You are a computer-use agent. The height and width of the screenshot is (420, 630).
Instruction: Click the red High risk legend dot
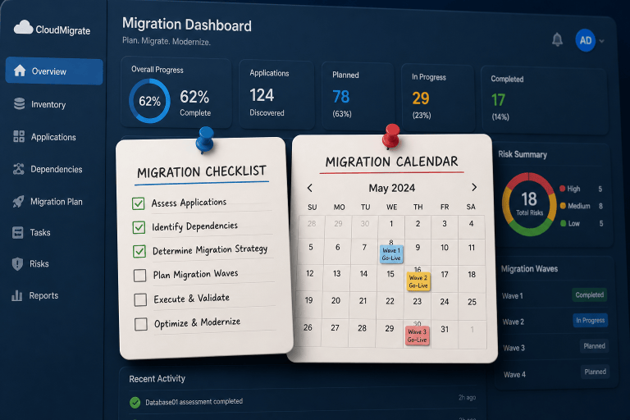[x=563, y=189]
